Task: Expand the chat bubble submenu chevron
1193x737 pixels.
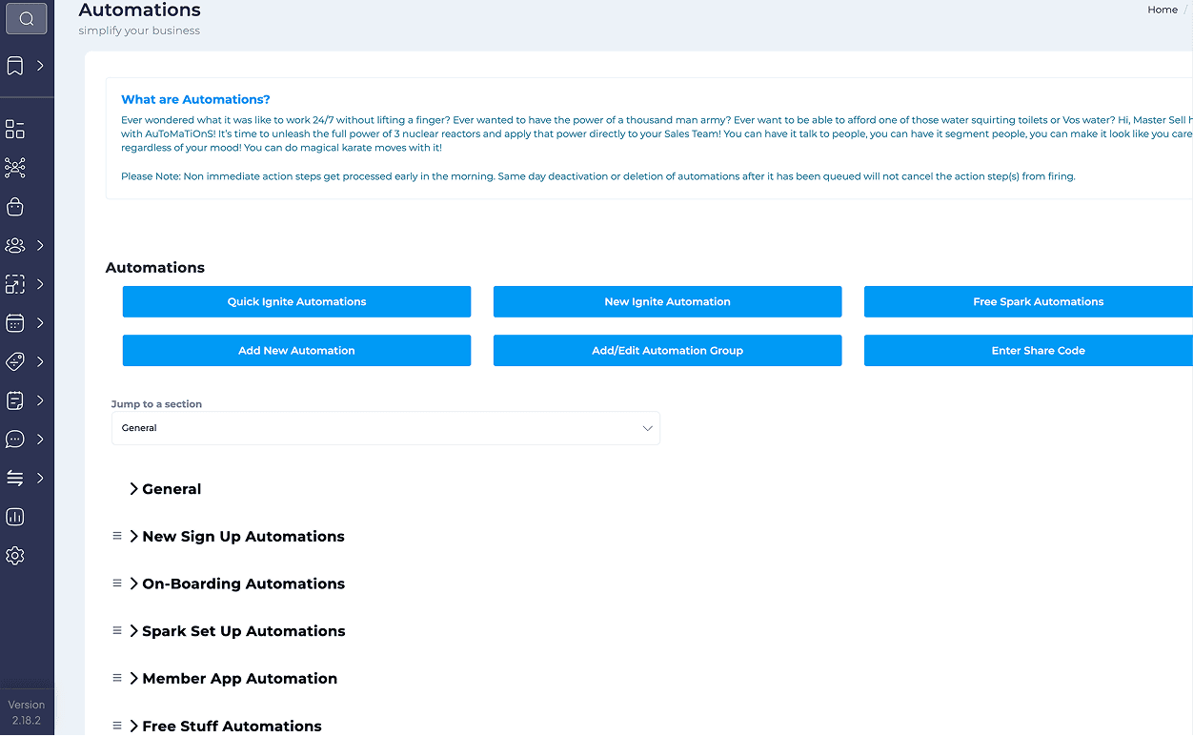Action: 40,440
